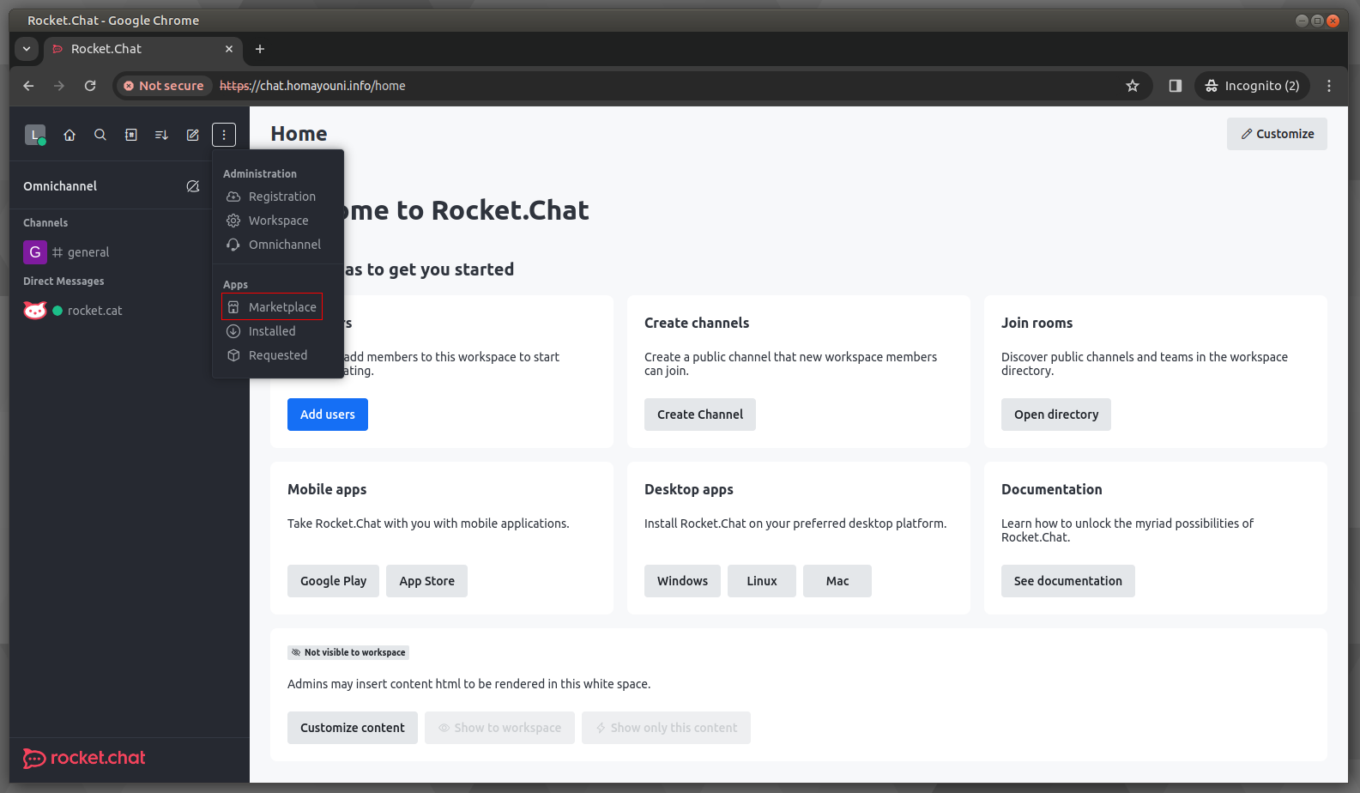Click the App Store button
This screenshot has height=793, width=1360.
tap(426, 581)
